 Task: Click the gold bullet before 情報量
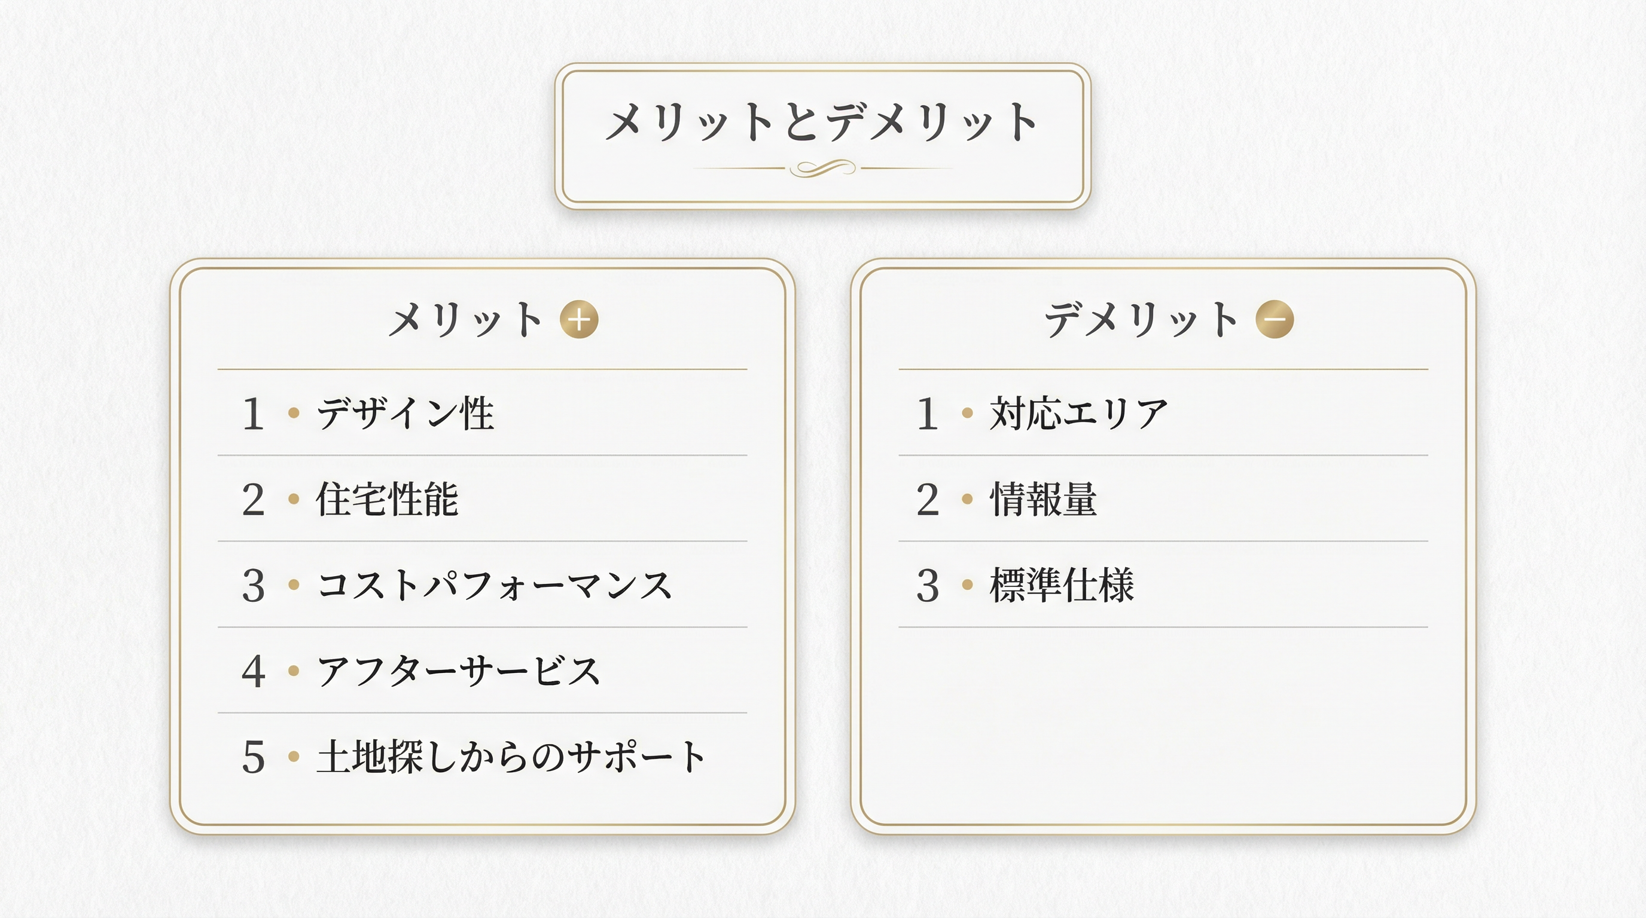pyautogui.click(x=967, y=499)
